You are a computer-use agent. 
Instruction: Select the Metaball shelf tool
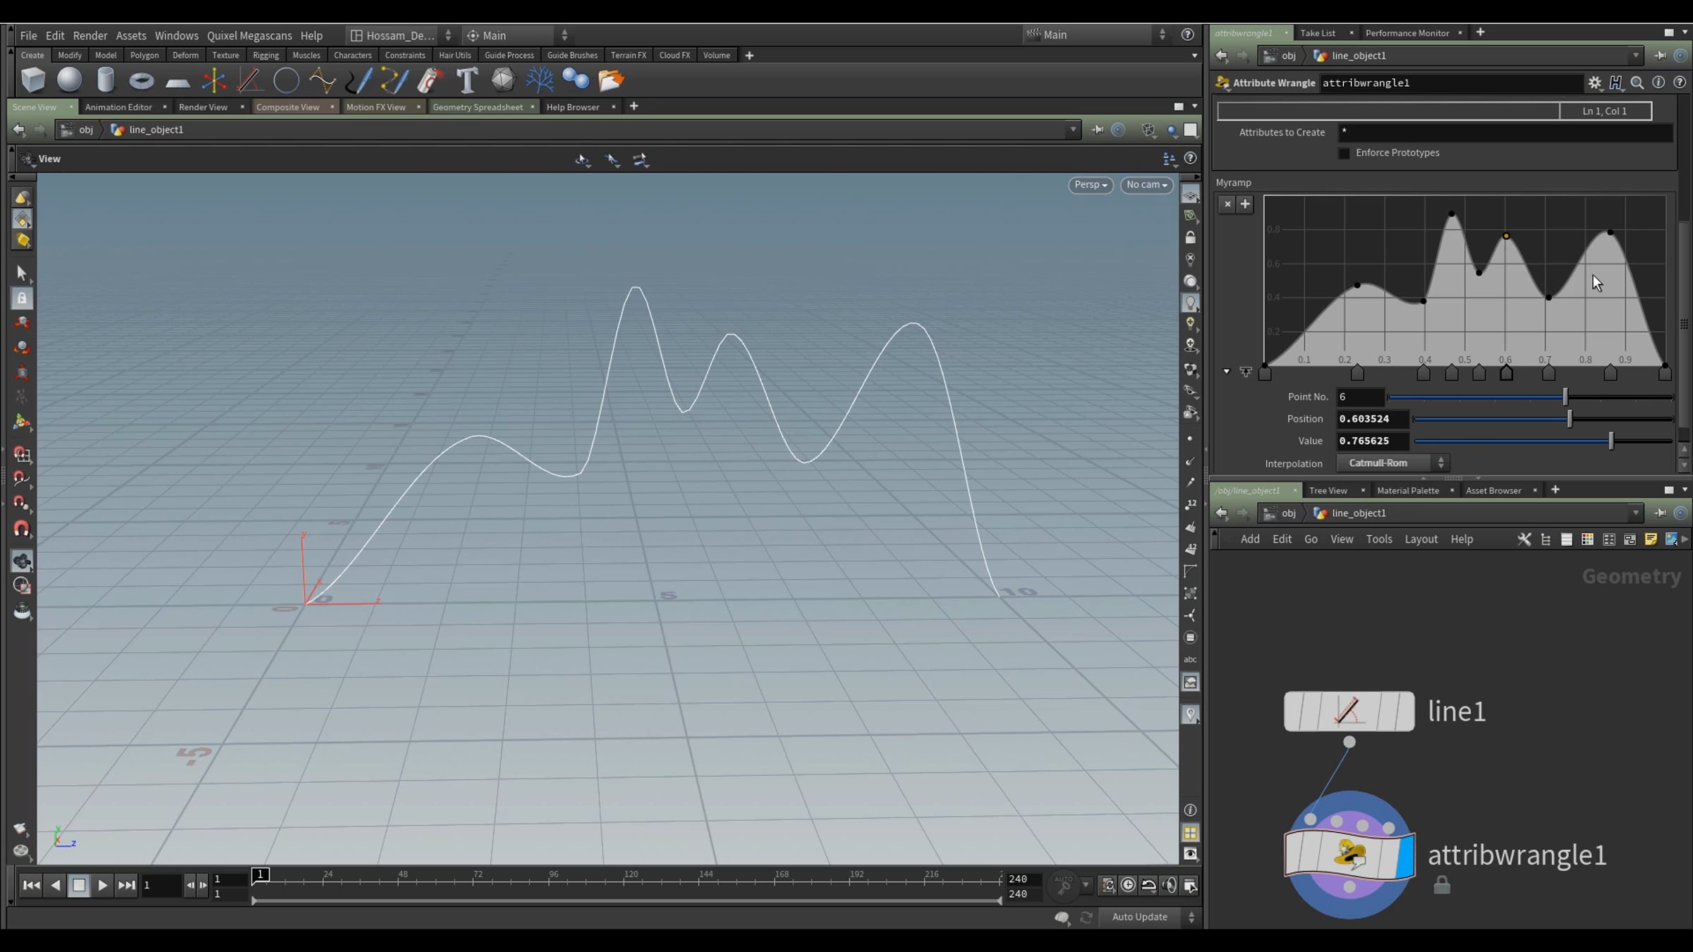click(x=575, y=80)
